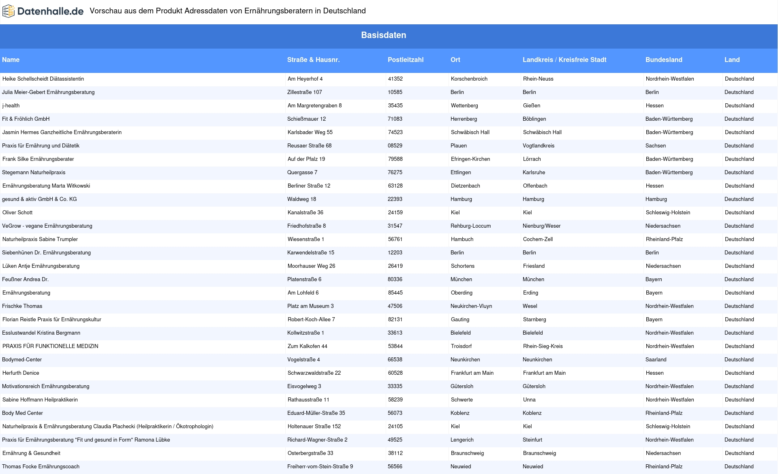Click the Hamburg Bundesland cell

pyautogui.click(x=656, y=199)
